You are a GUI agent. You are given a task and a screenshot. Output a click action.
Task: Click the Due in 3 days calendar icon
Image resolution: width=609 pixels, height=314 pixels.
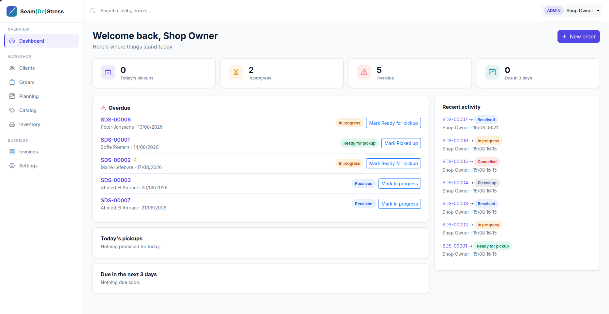click(492, 72)
